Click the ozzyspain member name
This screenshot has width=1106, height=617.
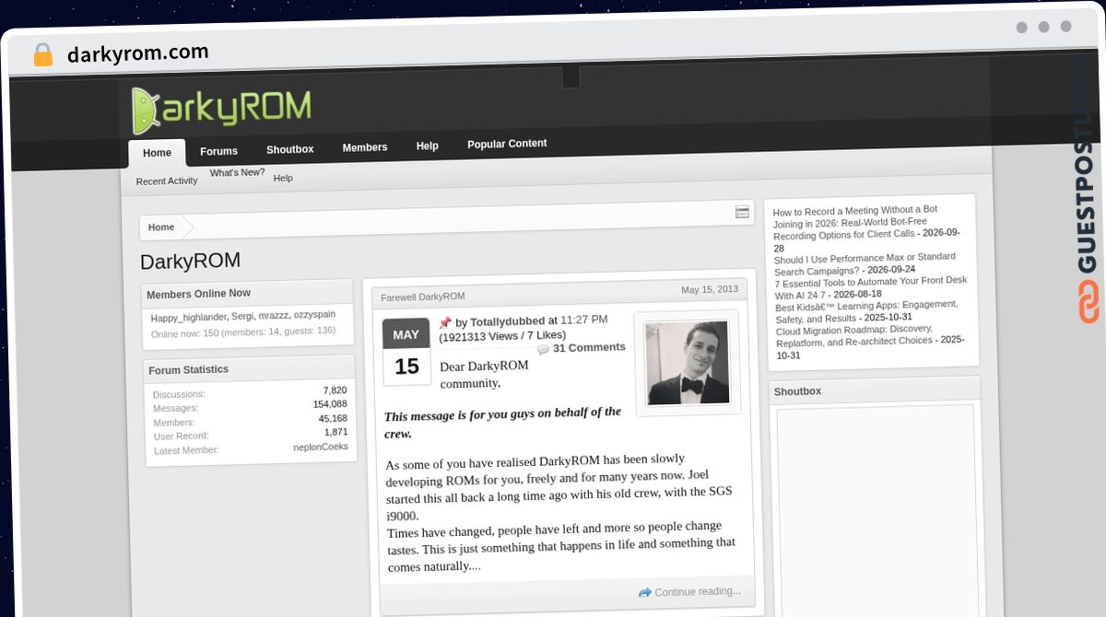314,314
